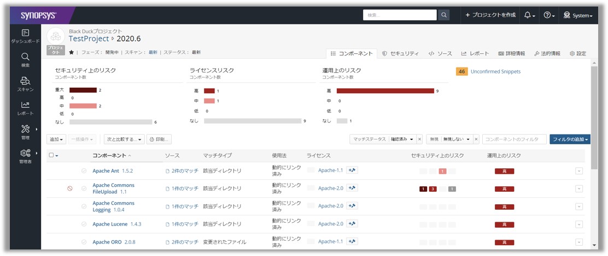This screenshot has width=608, height=256.
Task: Click the コンポーネントのフィルタ input field
Action: (x=514, y=139)
